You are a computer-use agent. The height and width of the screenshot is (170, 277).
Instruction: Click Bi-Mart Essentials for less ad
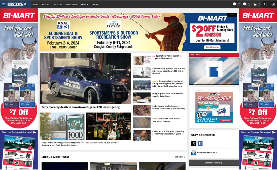point(214,108)
